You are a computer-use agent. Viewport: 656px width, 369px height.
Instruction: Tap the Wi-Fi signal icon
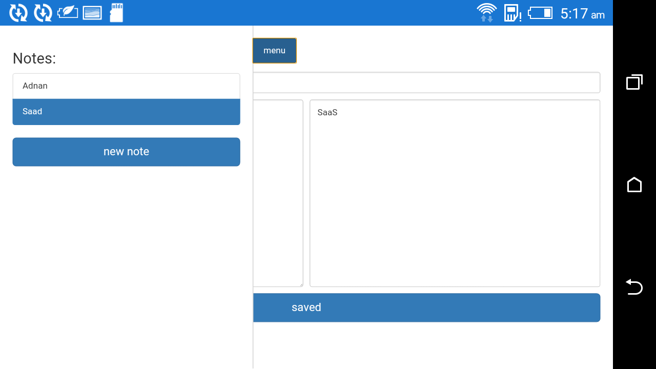(486, 13)
